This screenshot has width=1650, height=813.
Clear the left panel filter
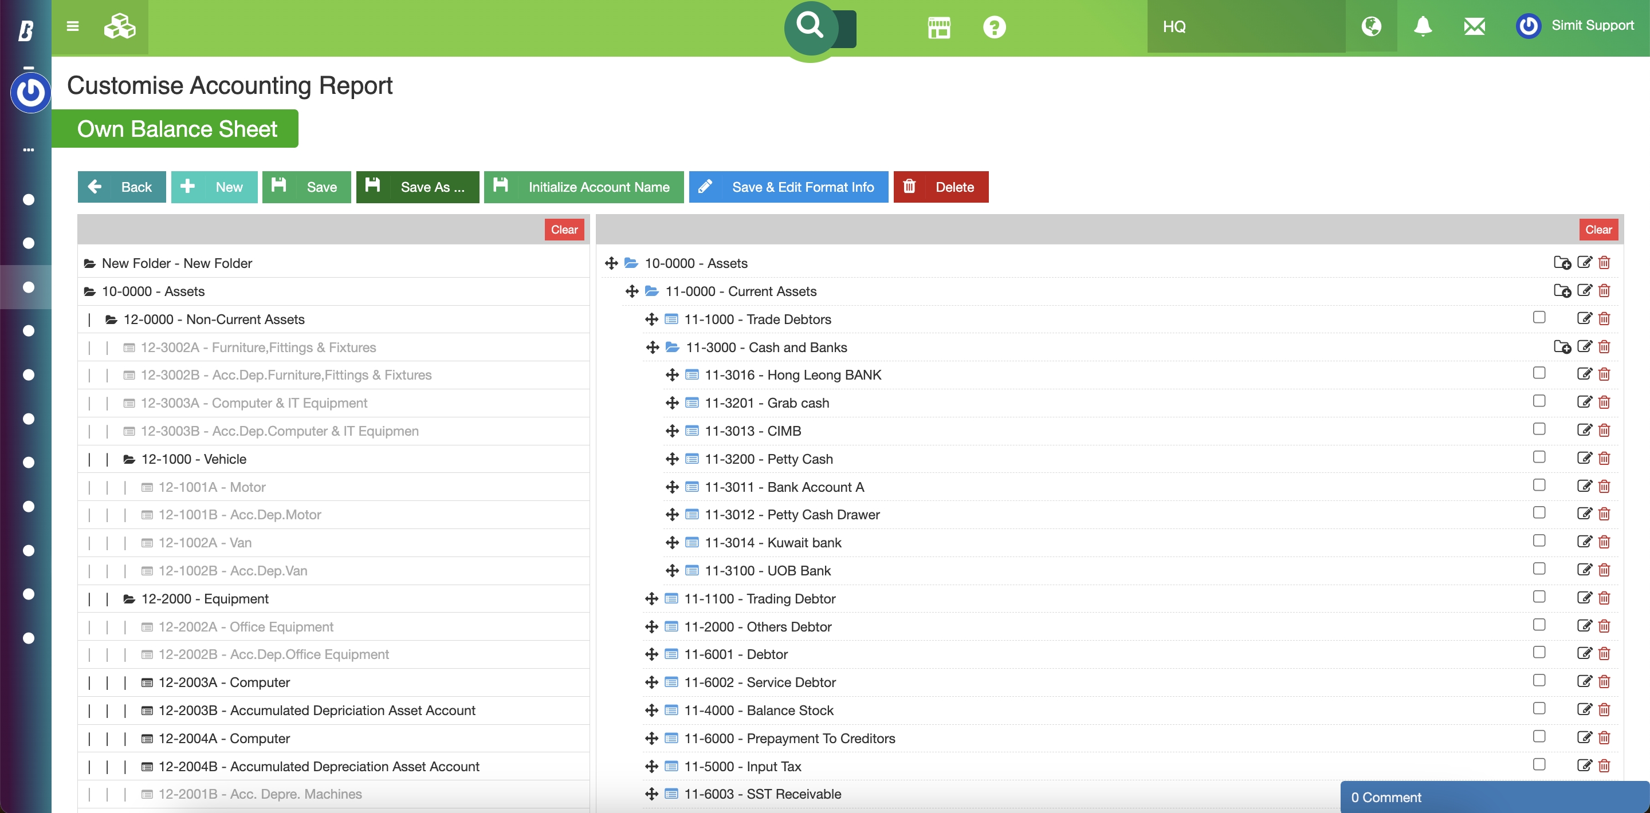(564, 230)
